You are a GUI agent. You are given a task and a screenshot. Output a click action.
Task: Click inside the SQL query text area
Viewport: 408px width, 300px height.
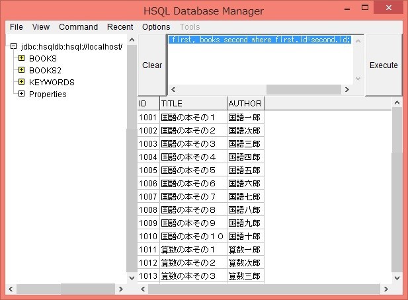coord(260,59)
